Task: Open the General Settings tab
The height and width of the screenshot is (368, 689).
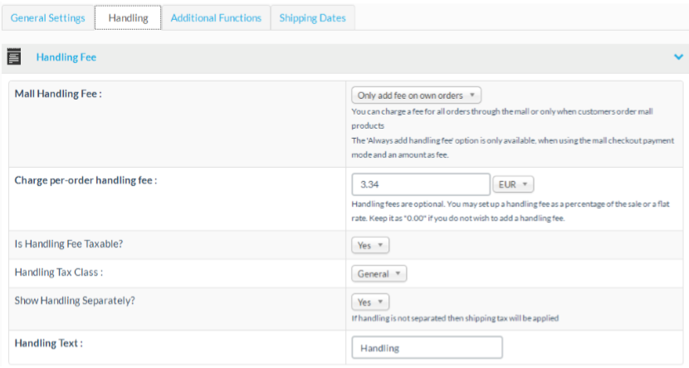Action: point(47,17)
